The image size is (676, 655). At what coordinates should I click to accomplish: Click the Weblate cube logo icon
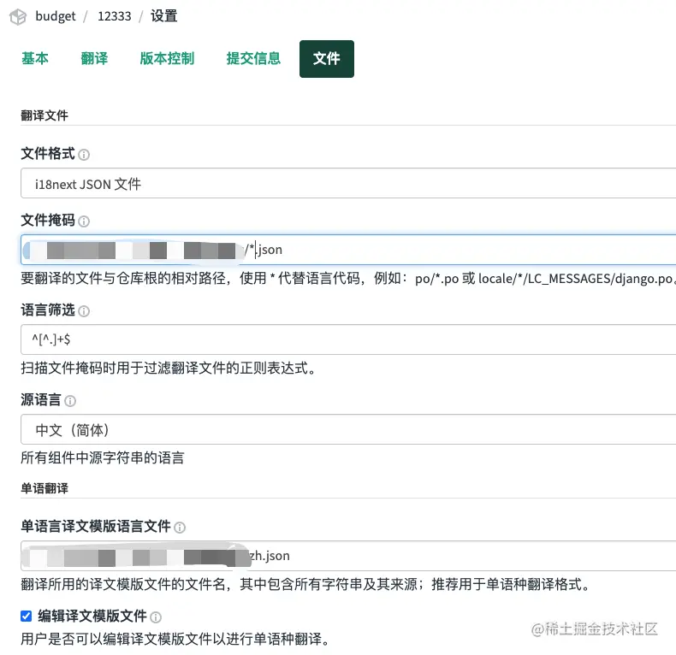coord(18,17)
